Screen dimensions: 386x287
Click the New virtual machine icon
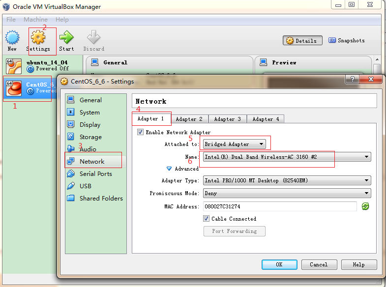pos(12,37)
